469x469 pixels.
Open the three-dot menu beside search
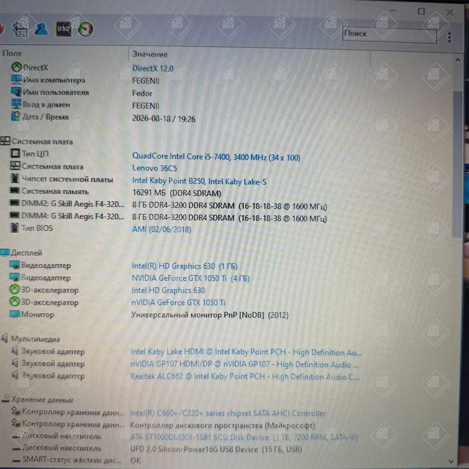click(450, 37)
